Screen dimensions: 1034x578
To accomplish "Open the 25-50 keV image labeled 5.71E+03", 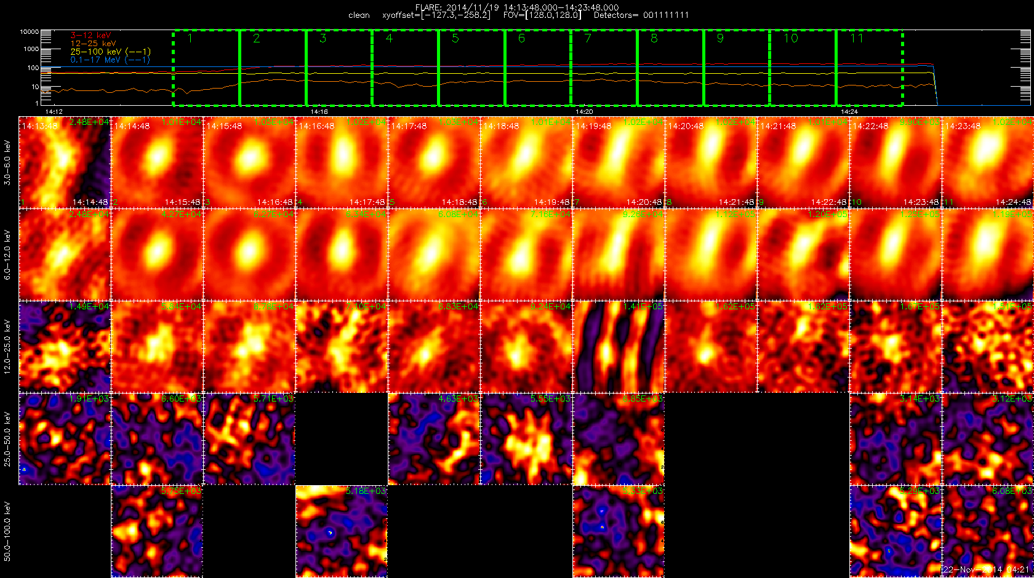I will (249, 439).
